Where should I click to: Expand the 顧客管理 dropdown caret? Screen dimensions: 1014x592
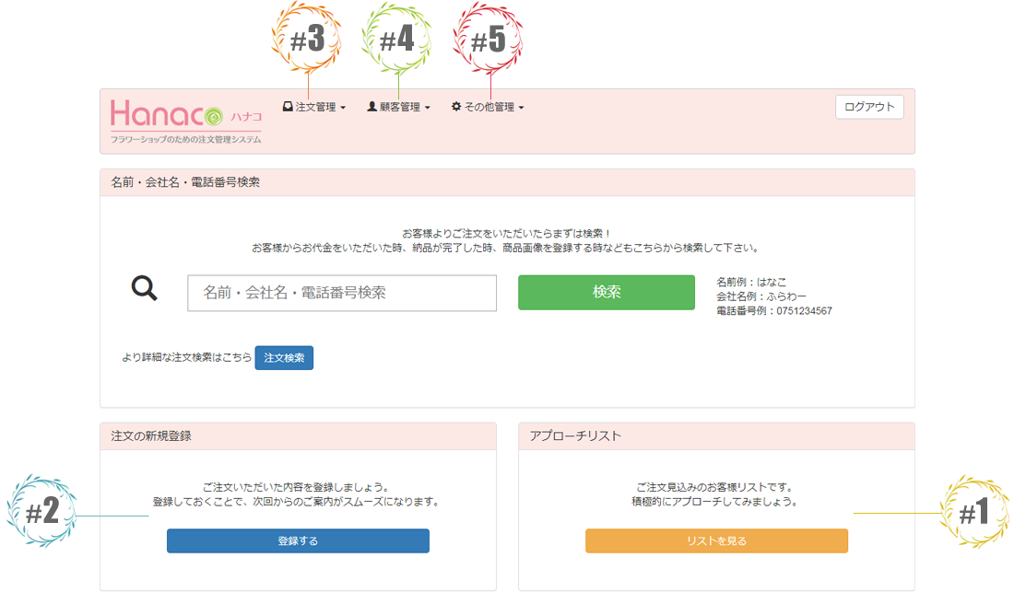pyautogui.click(x=428, y=109)
